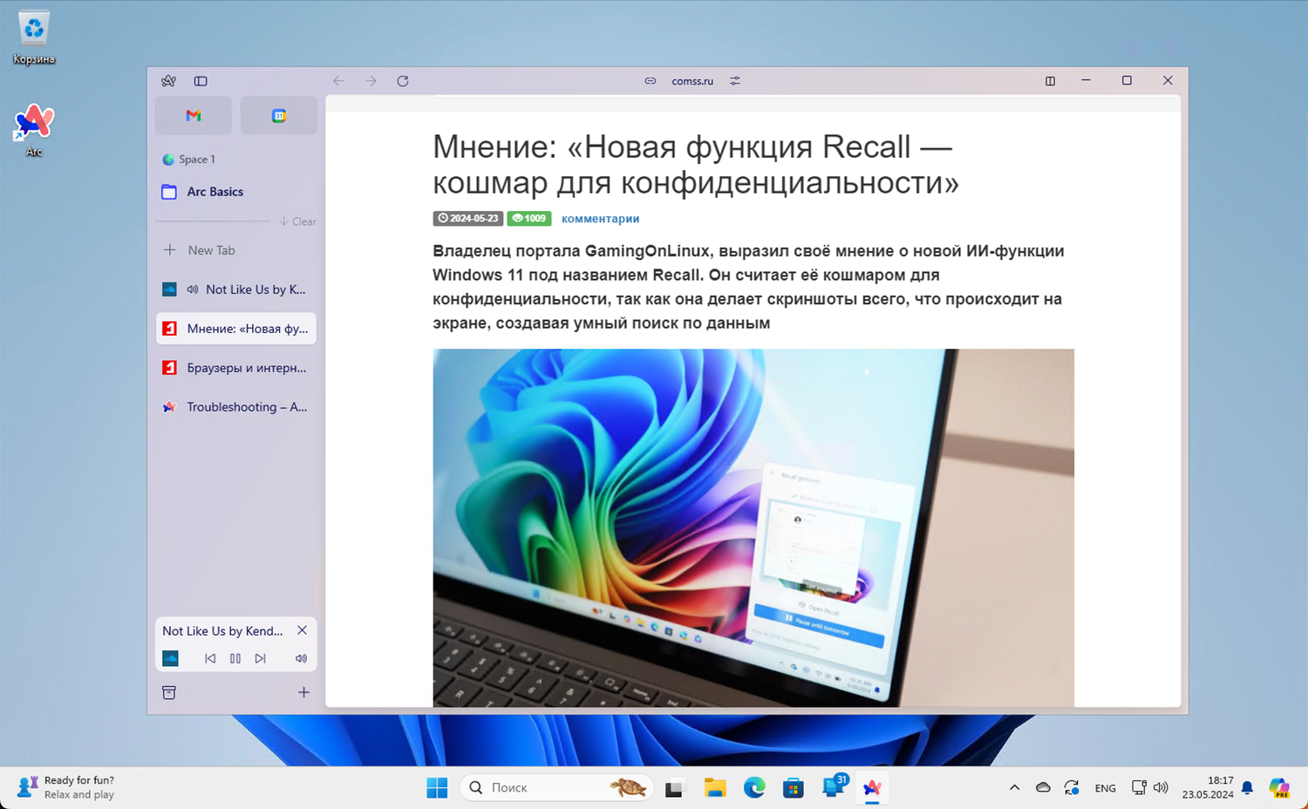Switch to Not Like Us tab
Screen dimensions: 1308x809
click(x=235, y=289)
